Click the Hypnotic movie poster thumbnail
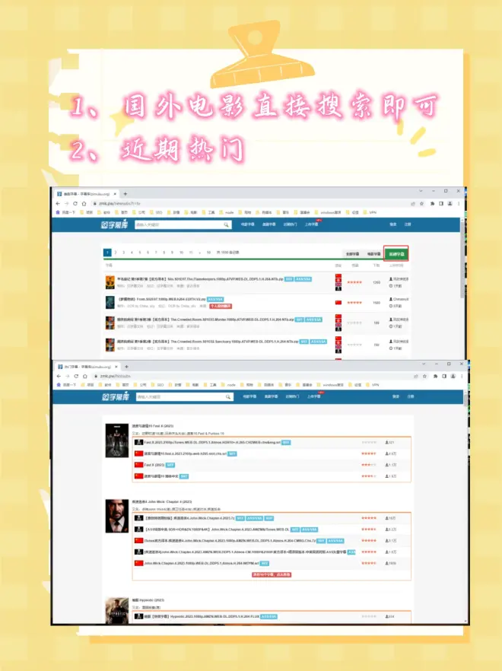This screenshot has height=671, width=502. (116, 609)
